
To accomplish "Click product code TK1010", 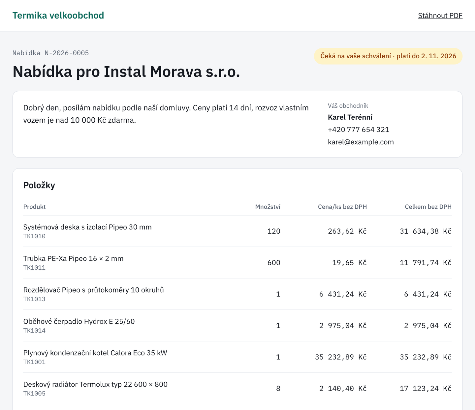I will 34,236.
